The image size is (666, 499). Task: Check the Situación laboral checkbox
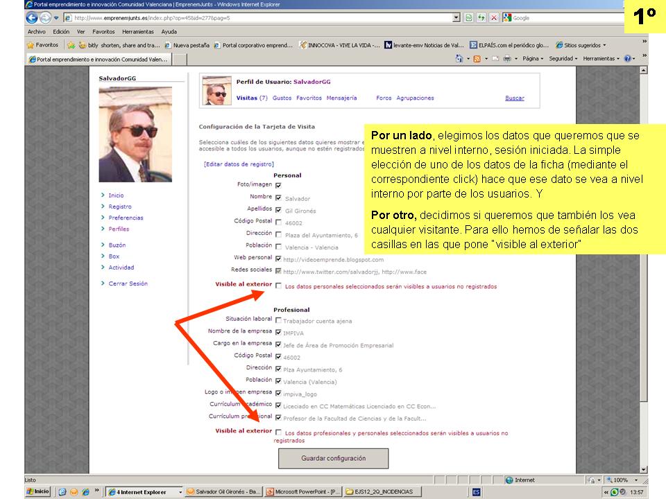pos(278,320)
